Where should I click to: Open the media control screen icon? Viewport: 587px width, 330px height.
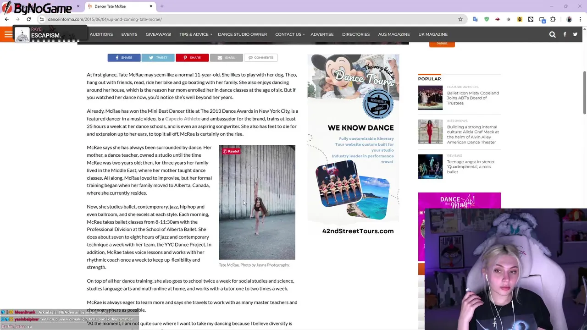click(542, 19)
